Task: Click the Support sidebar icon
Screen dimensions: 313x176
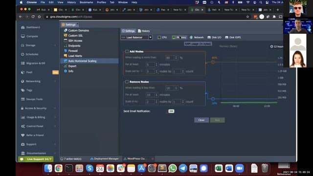Action: (23, 144)
